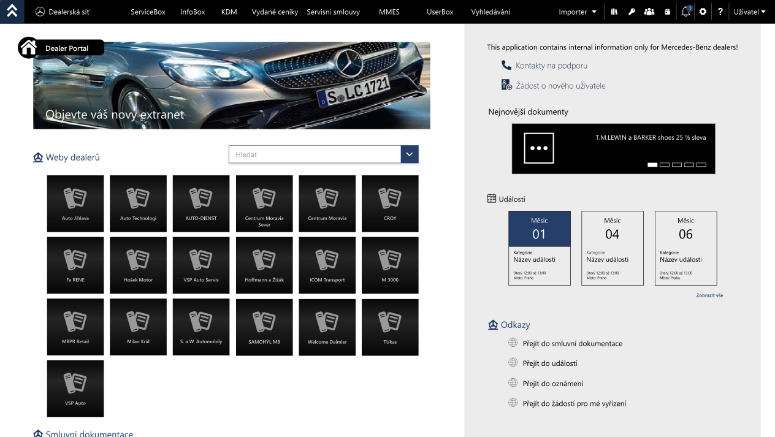Select the second carousel indicator under the banner

tap(664, 164)
